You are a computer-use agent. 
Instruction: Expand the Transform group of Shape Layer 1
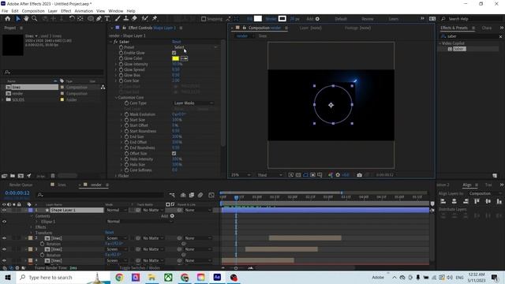(x=32, y=233)
